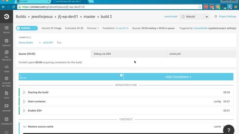Click the CircleCI logo in sidebar
This screenshot has width=239, height=134.
click(x=6, y=16)
